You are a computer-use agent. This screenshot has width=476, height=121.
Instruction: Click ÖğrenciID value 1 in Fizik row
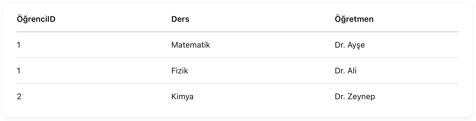(x=19, y=71)
